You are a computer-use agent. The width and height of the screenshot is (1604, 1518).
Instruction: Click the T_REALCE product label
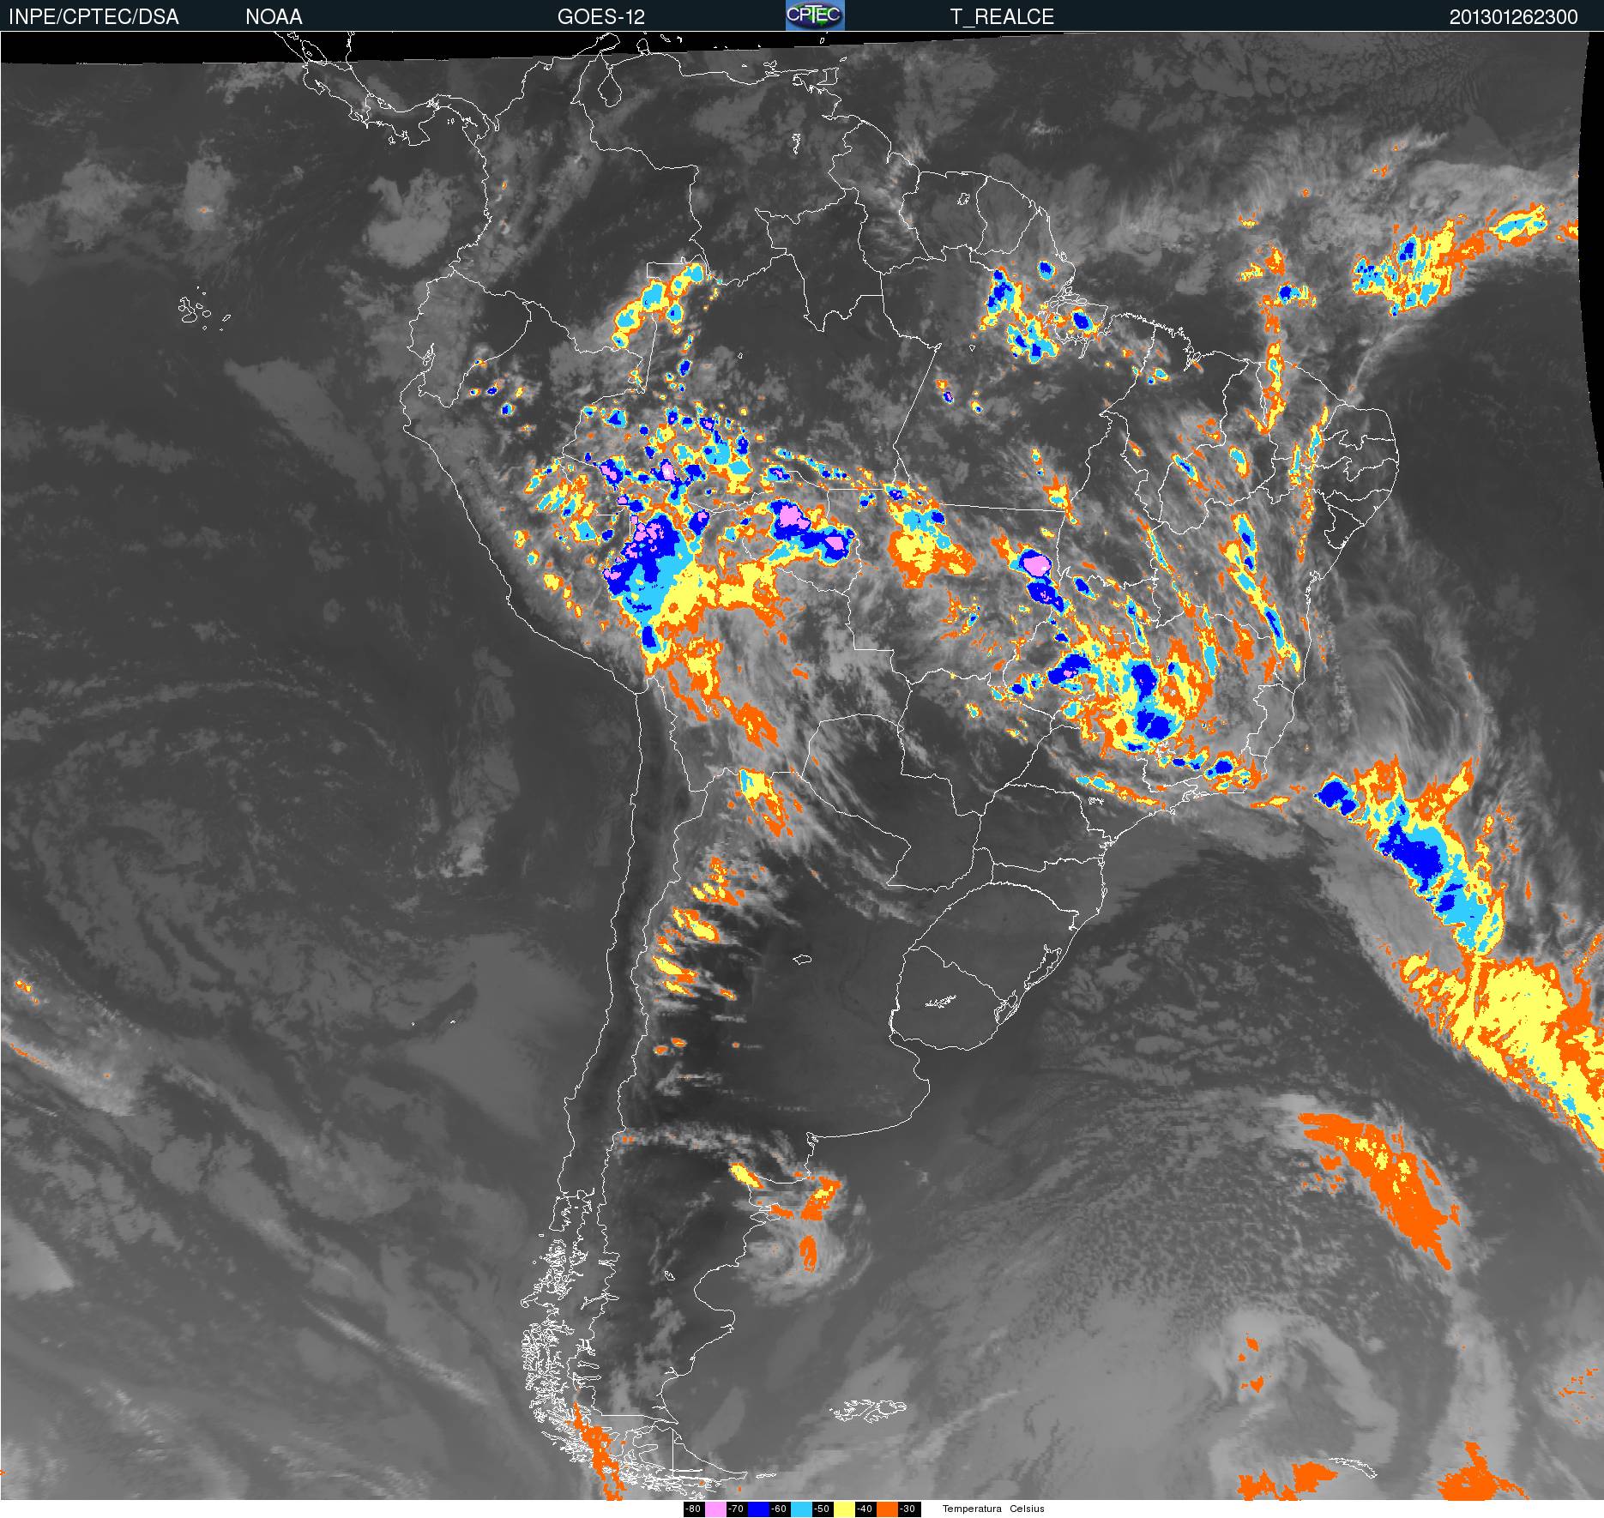1002,17
